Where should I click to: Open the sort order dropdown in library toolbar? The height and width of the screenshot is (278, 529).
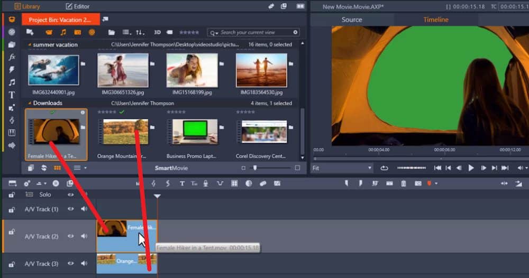140,32
